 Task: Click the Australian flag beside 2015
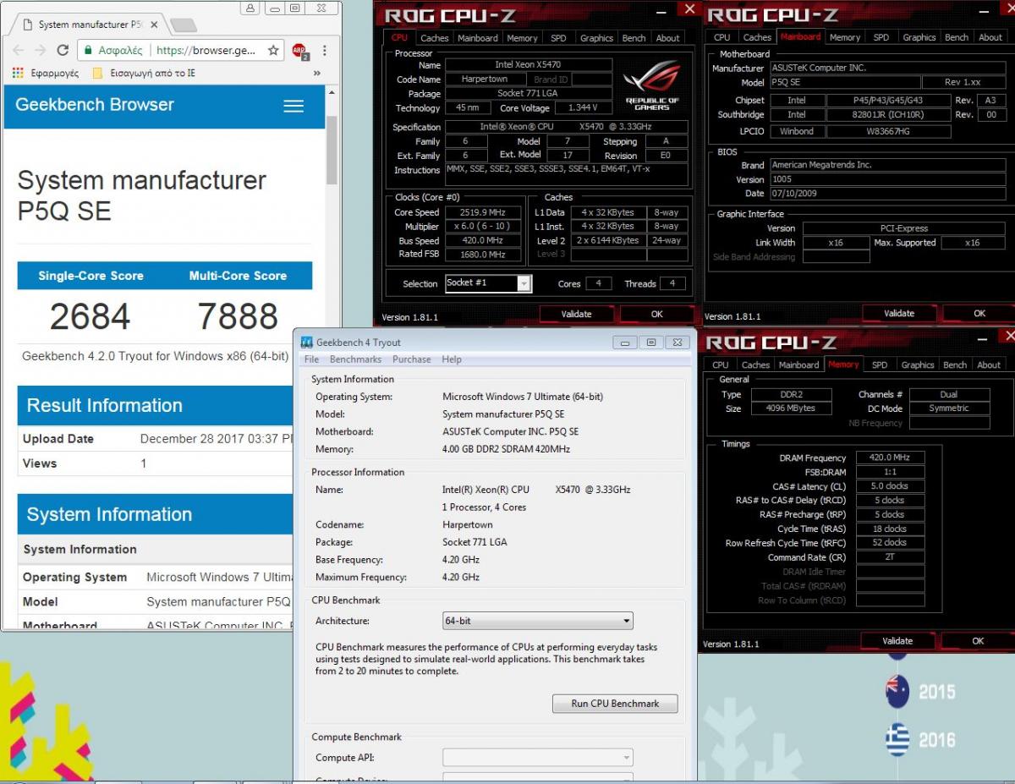(897, 691)
